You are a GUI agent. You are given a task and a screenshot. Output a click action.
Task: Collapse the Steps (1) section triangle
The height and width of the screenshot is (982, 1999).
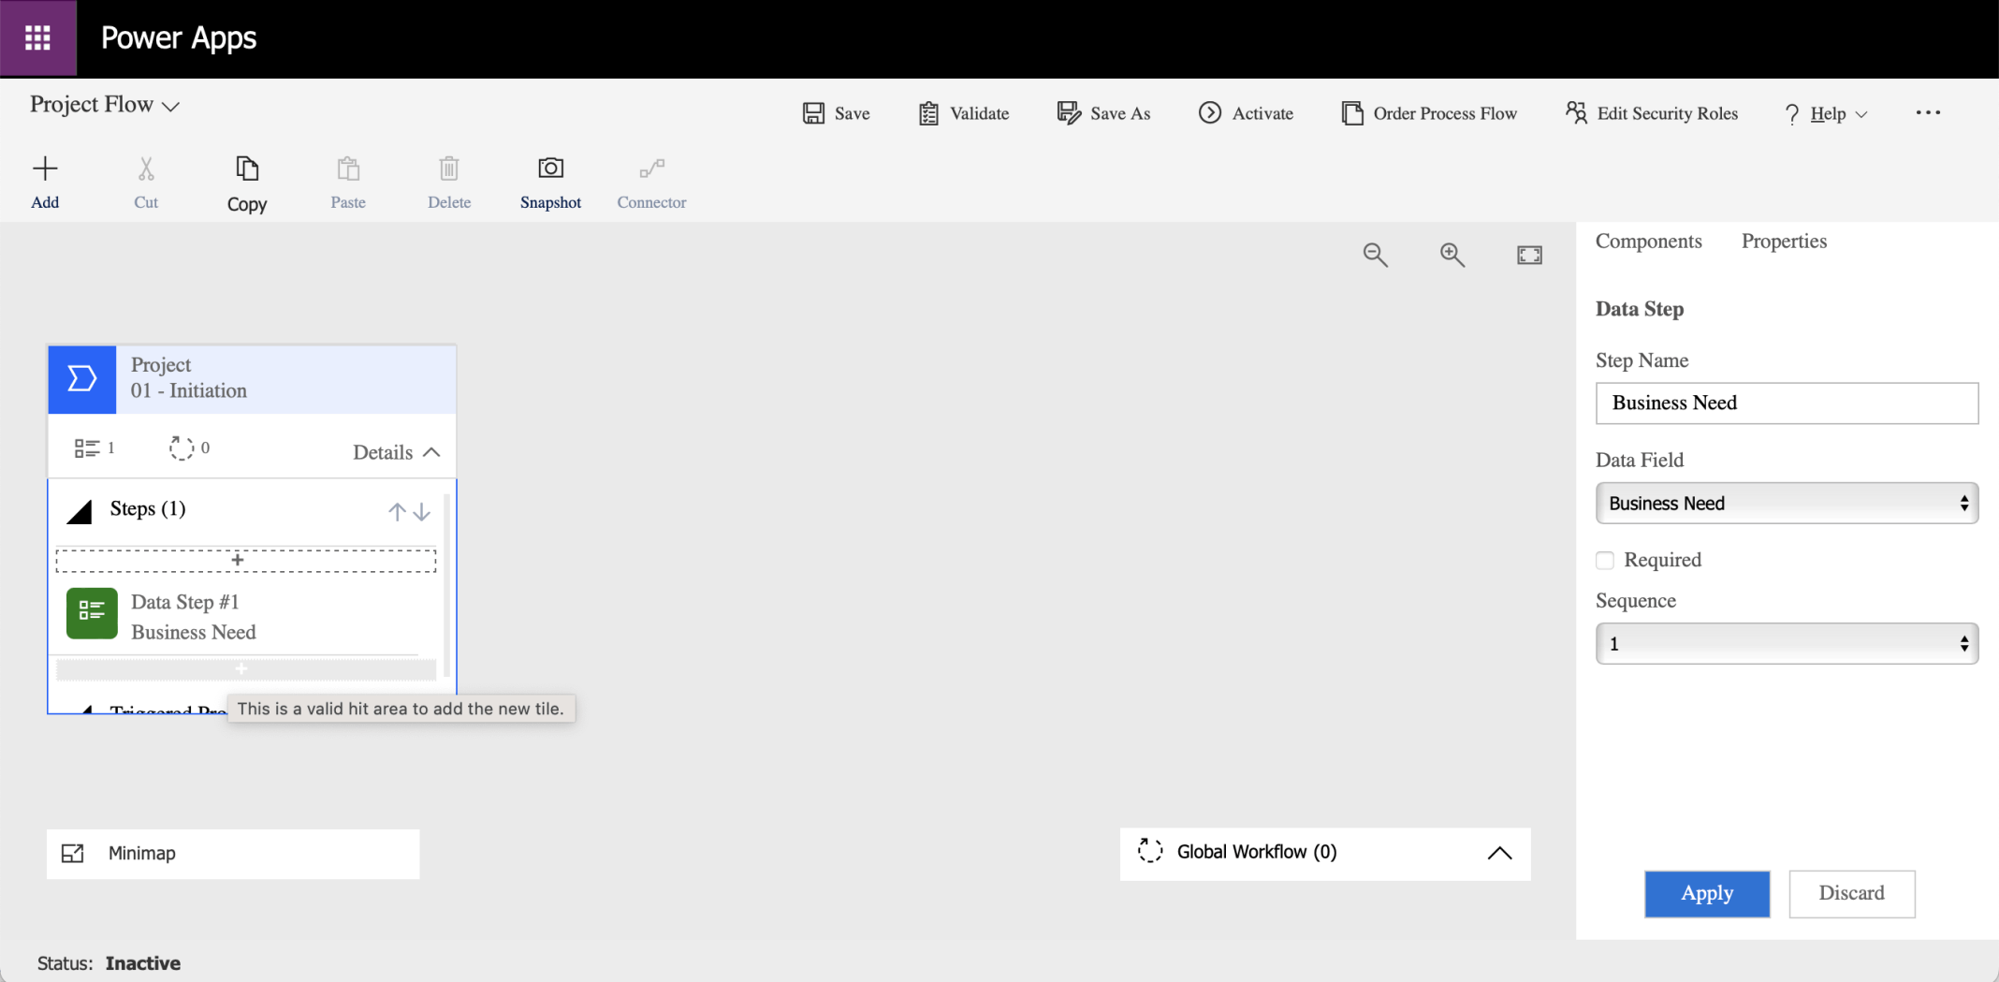[x=80, y=511]
